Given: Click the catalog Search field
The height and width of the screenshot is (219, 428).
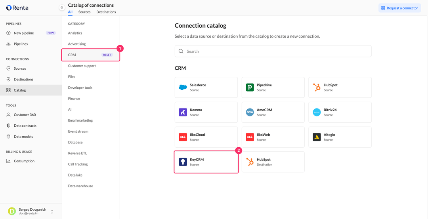Looking at the screenshot, I should point(273,51).
